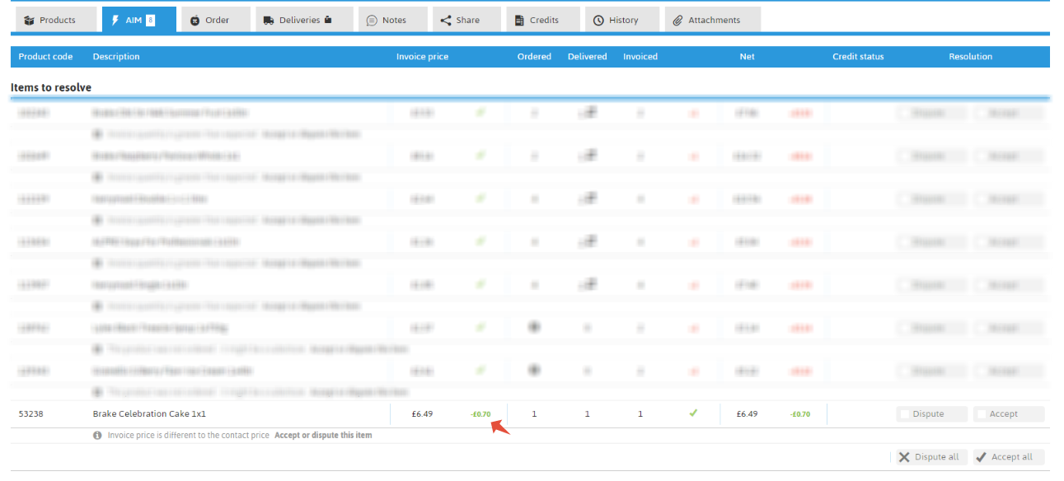Click 'Accept or dispute this item' text
Screen dimensions: 1064x481
pos(323,435)
